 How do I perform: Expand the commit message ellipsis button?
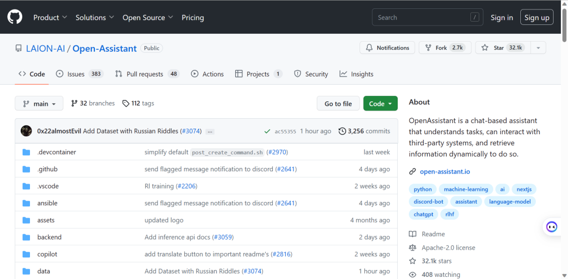coord(210,131)
